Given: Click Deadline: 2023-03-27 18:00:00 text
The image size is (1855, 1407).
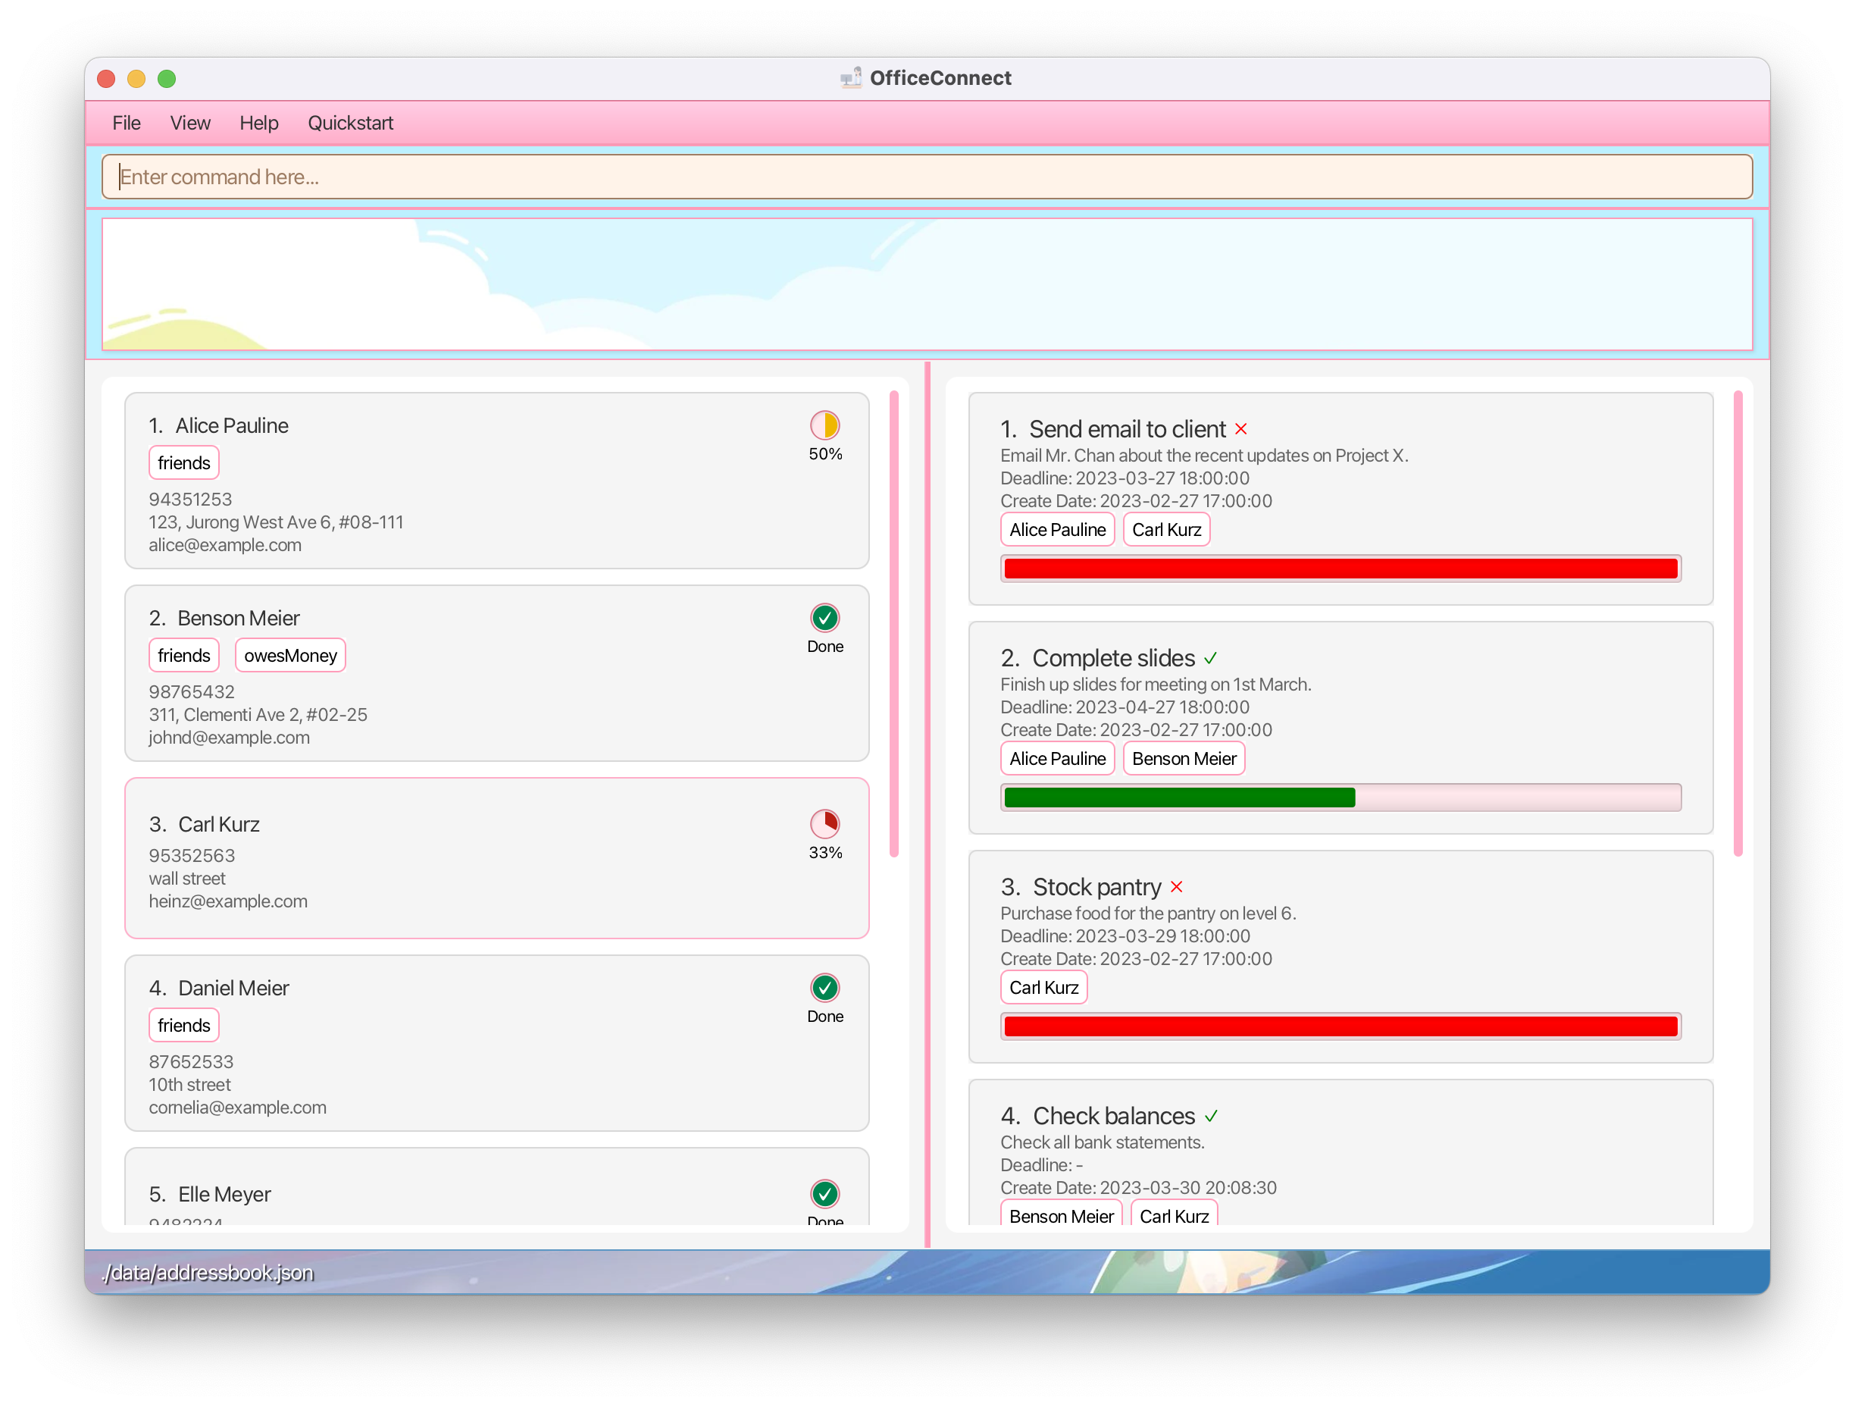Looking at the screenshot, I should [x=1125, y=479].
